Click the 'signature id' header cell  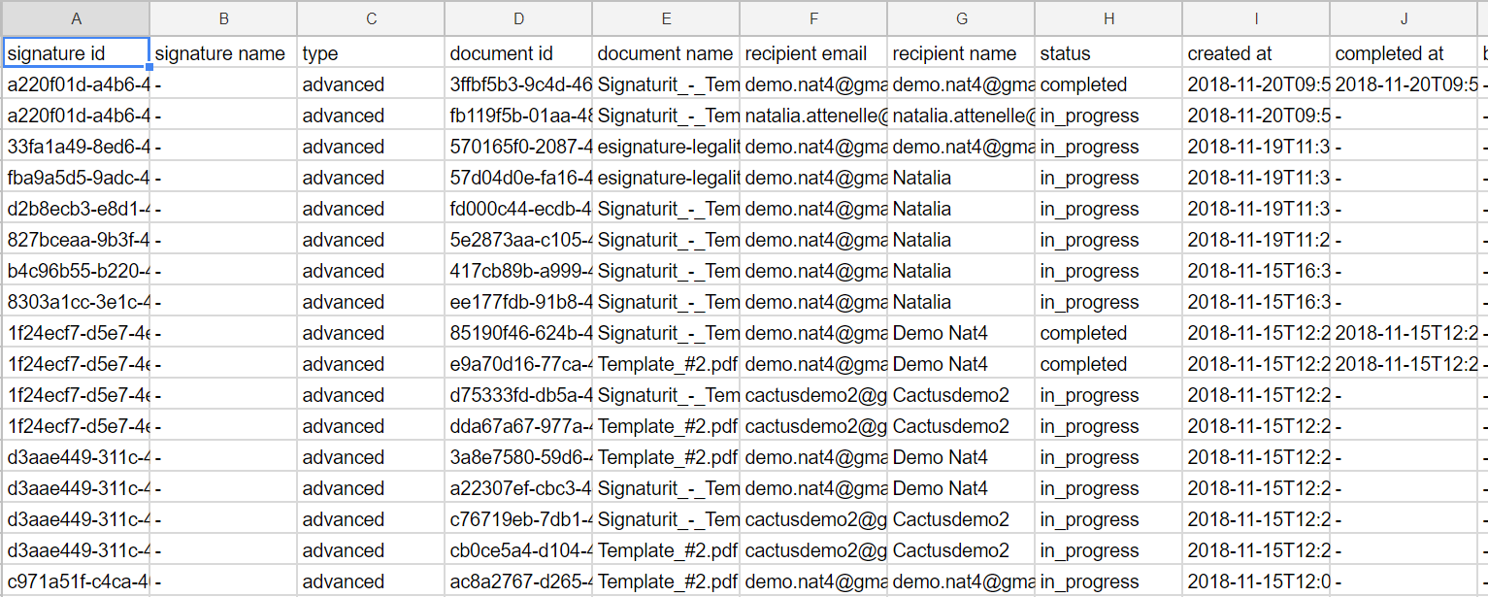(x=76, y=53)
